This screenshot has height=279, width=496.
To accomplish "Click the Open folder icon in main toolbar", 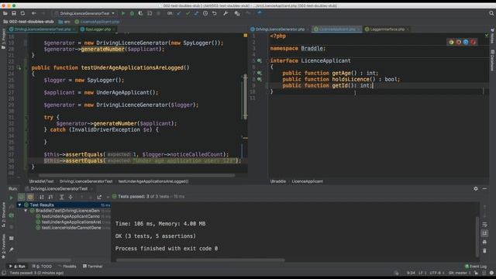I will coord(5,13).
